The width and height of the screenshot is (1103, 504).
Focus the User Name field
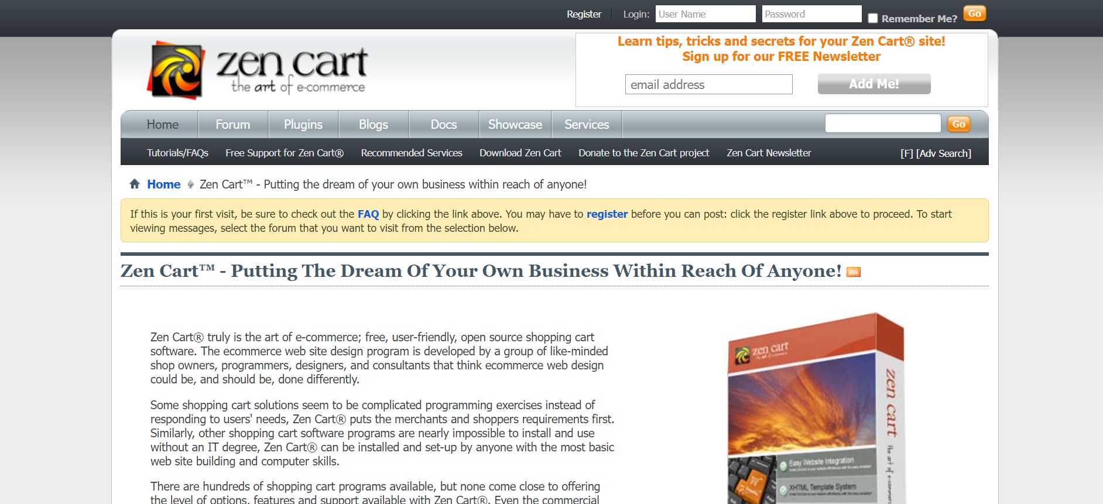[x=705, y=14]
